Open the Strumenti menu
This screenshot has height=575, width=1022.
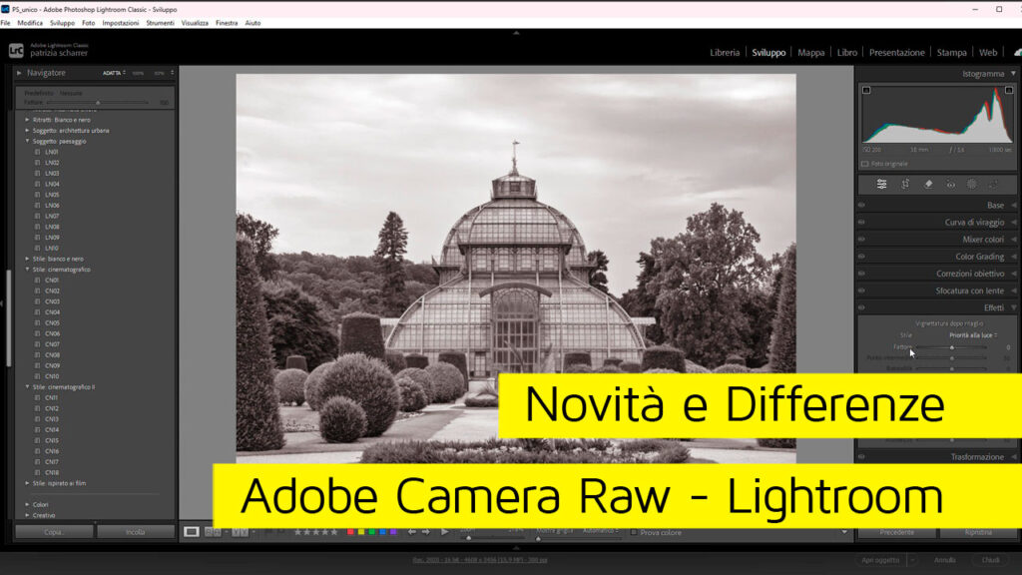(161, 23)
